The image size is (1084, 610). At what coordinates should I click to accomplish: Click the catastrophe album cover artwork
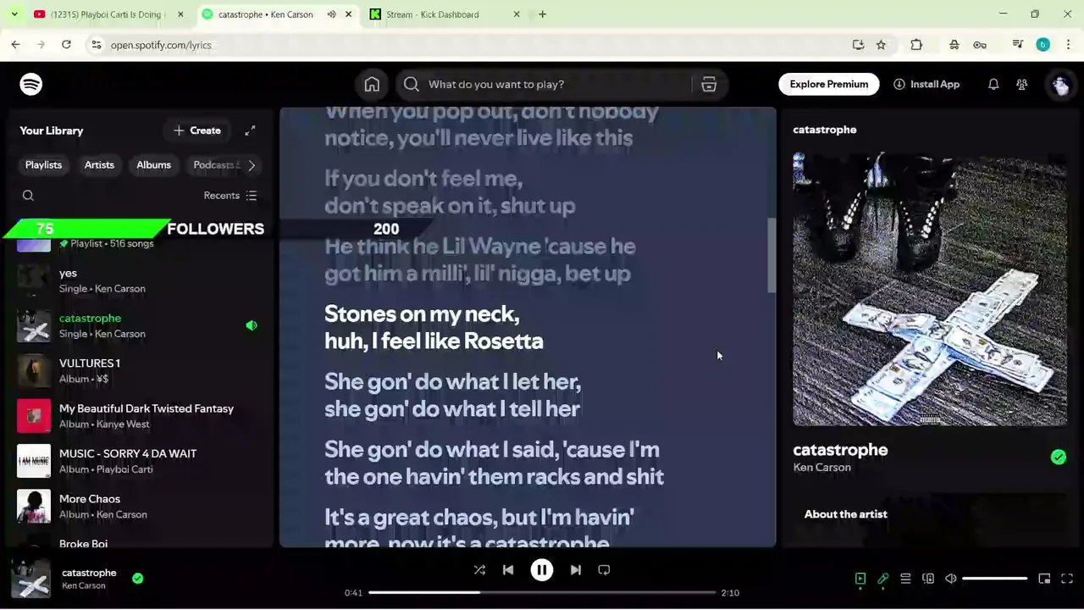[x=930, y=289]
